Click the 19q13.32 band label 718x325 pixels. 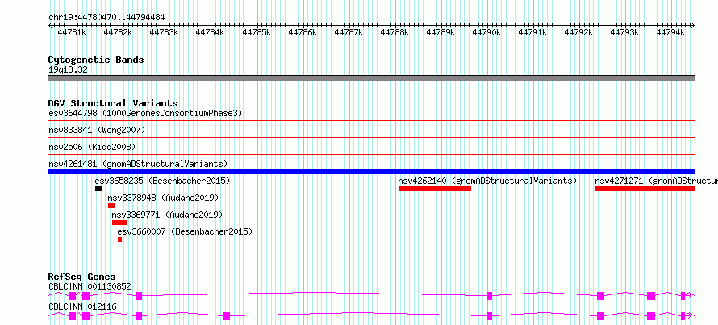click(x=68, y=69)
